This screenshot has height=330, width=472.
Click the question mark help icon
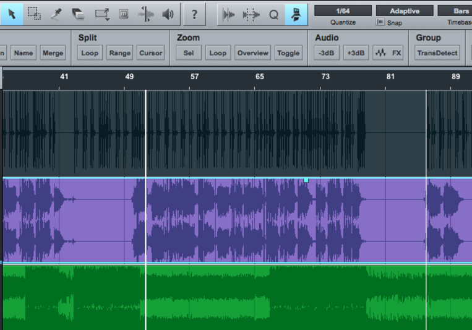pyautogui.click(x=194, y=14)
